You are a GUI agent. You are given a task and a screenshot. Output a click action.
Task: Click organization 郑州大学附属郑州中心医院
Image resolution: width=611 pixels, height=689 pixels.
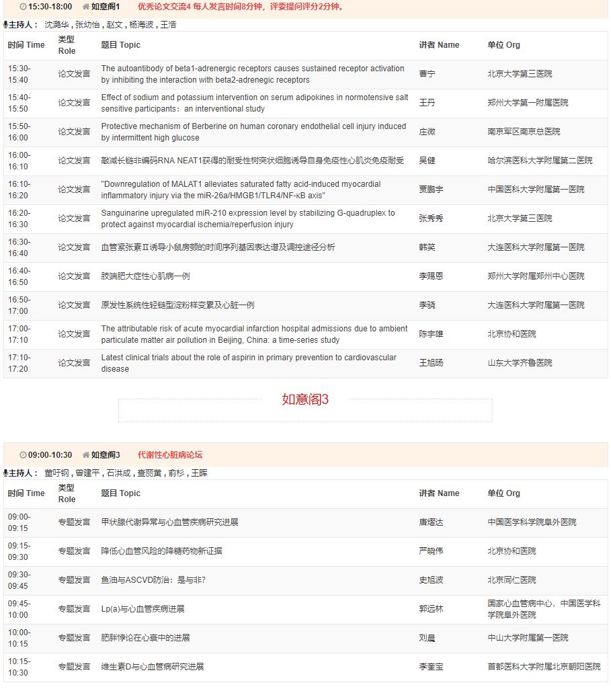[536, 276]
